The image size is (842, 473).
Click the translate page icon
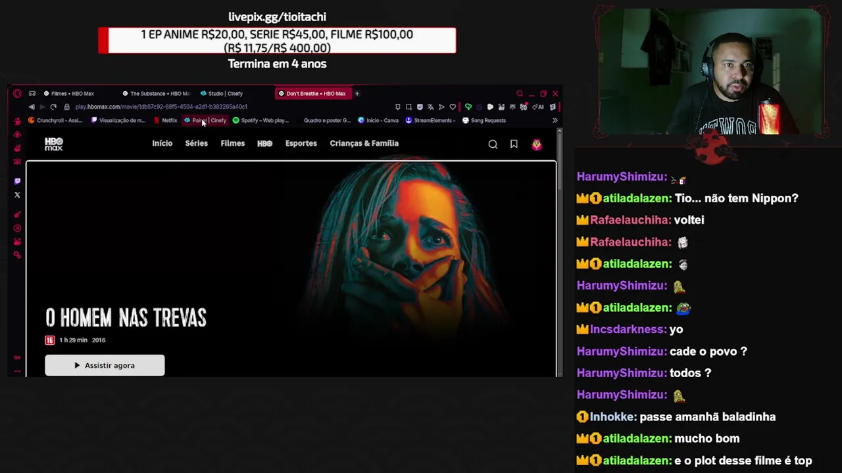tap(430, 107)
